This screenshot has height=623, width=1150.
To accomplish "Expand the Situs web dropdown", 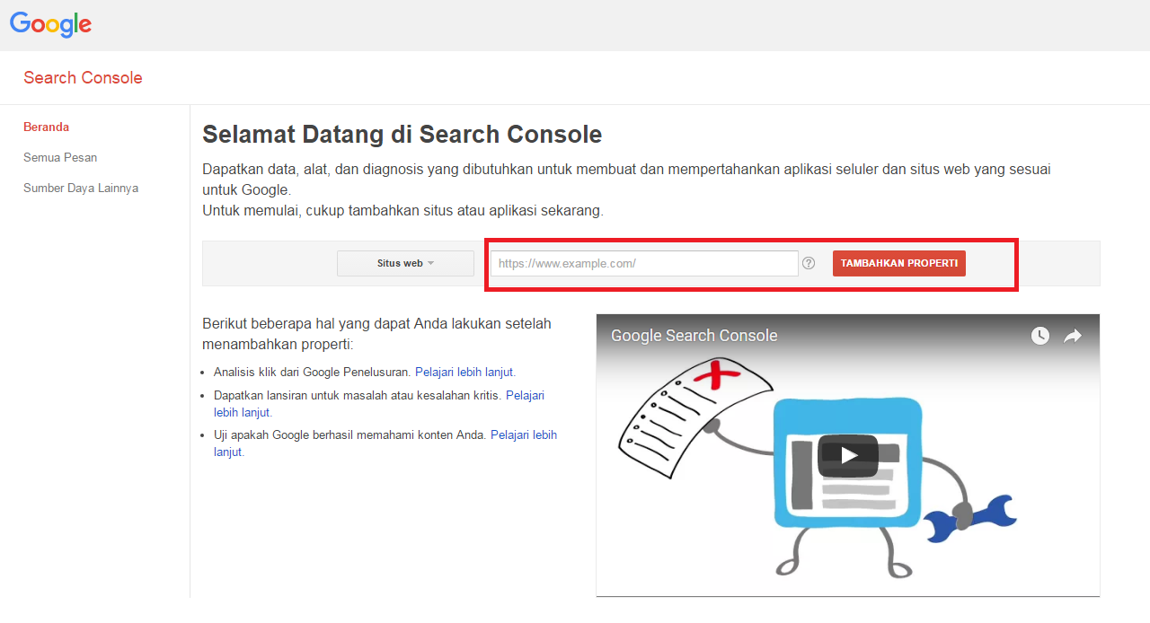I will pyautogui.click(x=405, y=263).
